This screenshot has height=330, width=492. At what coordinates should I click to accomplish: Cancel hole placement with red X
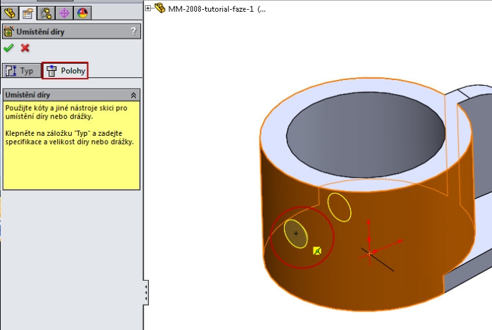(25, 48)
